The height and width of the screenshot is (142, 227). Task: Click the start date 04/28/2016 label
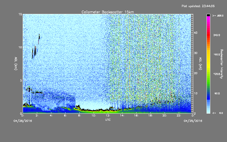(x=23, y=121)
